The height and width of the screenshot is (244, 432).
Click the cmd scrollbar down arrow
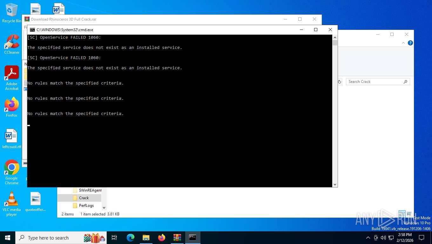(x=335, y=184)
